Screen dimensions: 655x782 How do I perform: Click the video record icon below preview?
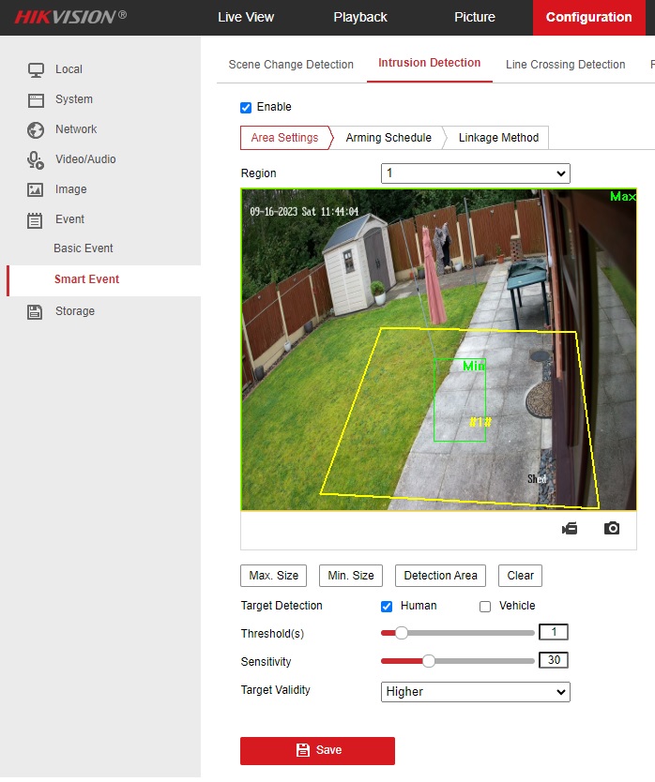[x=570, y=528]
